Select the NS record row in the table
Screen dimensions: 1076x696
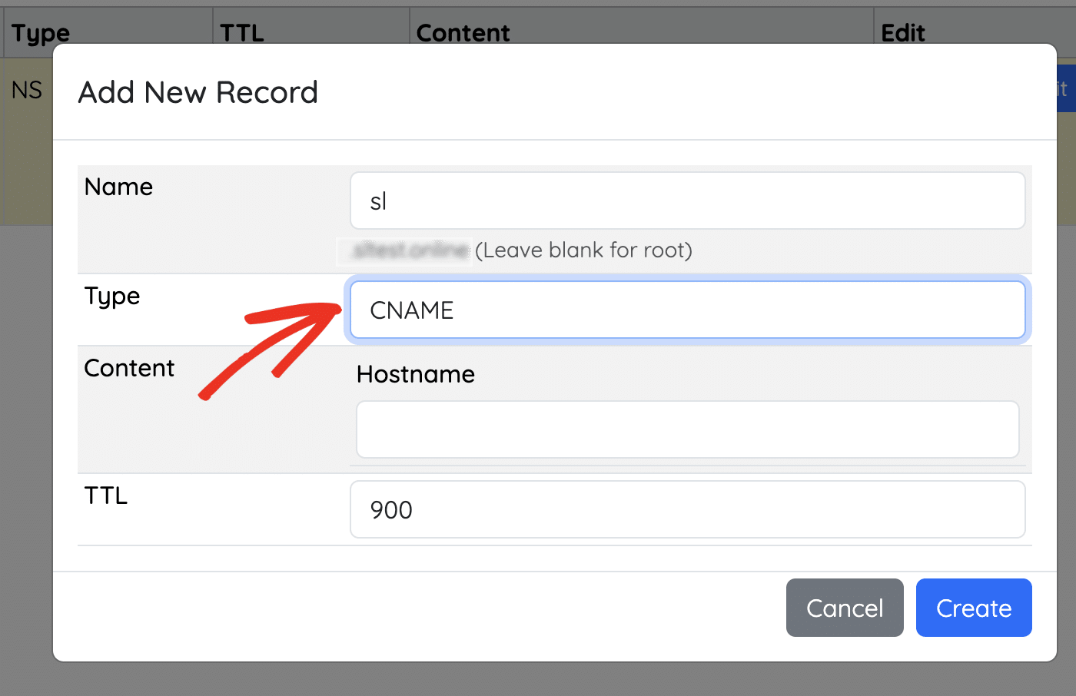coord(28,90)
